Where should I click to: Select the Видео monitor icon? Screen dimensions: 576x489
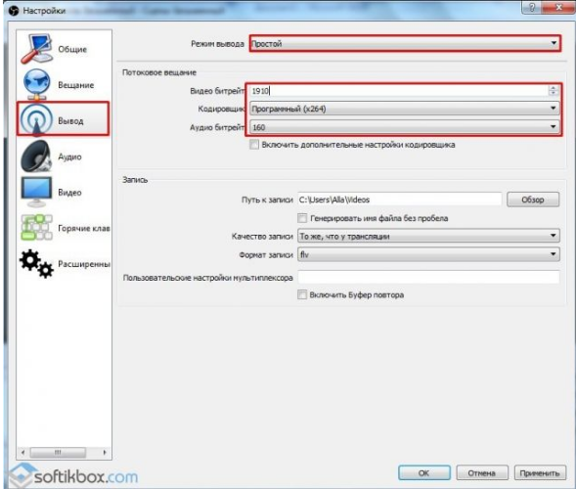(x=36, y=192)
